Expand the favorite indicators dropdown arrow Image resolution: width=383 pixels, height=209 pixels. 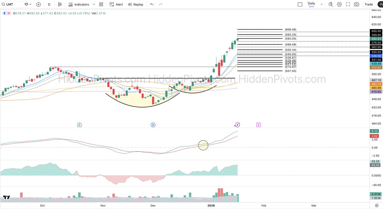point(94,4)
